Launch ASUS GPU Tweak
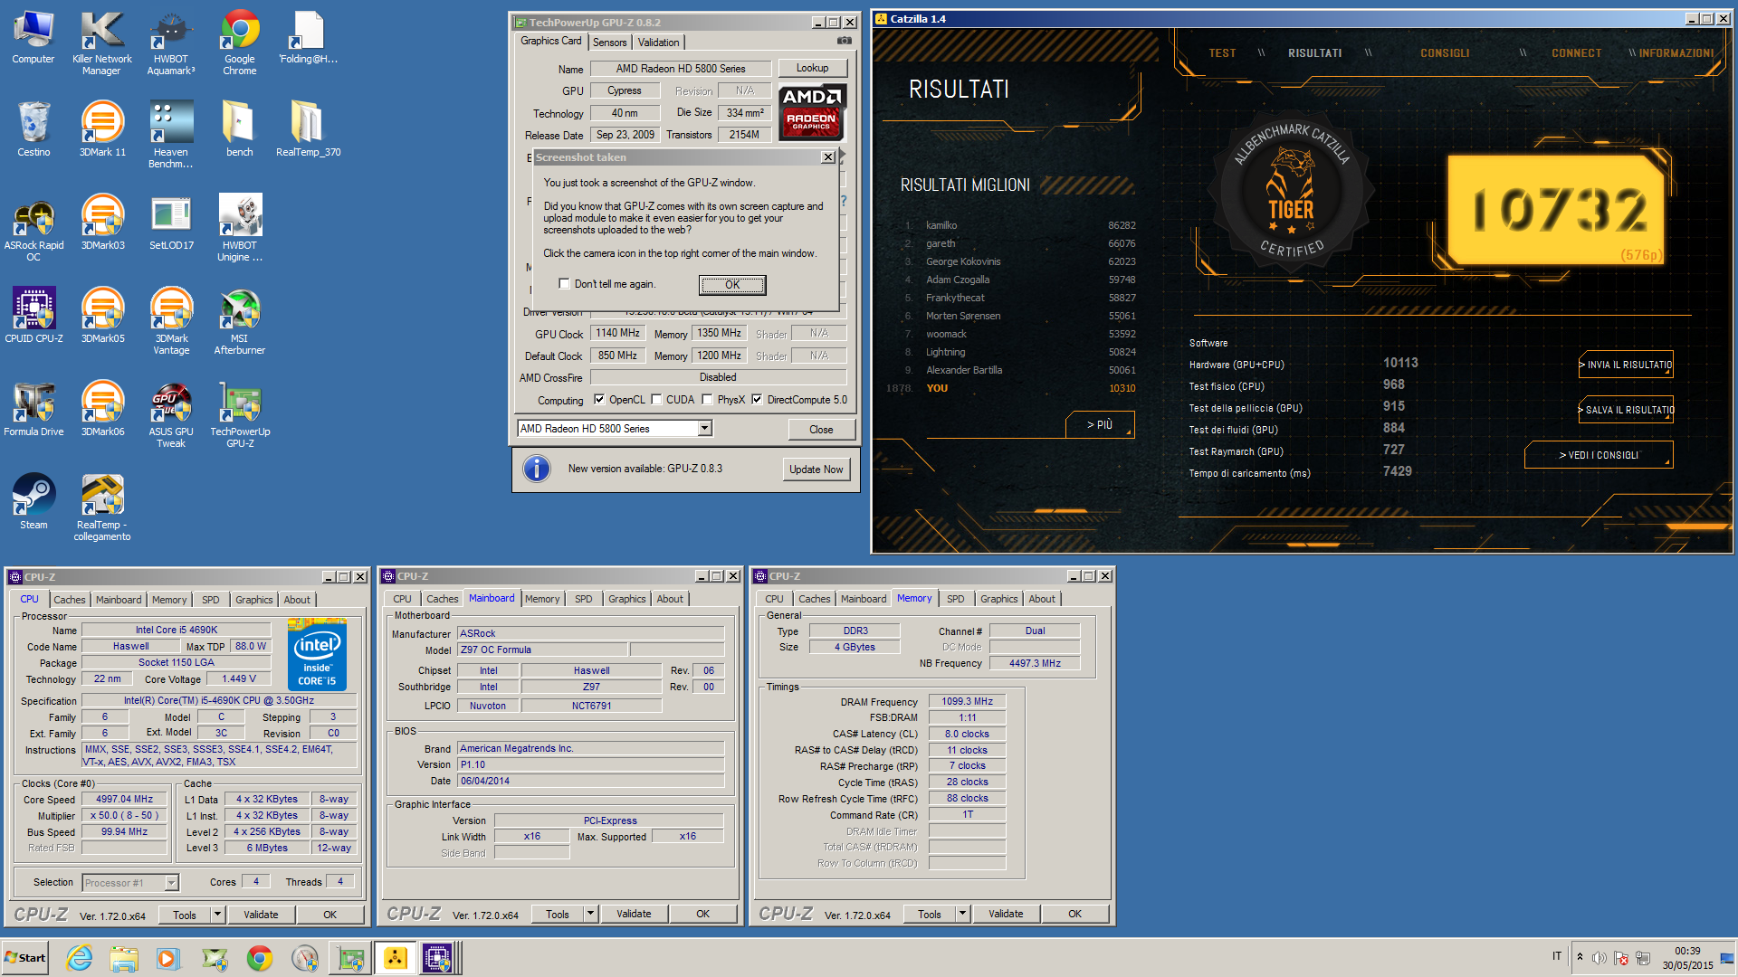The width and height of the screenshot is (1738, 977). (x=171, y=413)
